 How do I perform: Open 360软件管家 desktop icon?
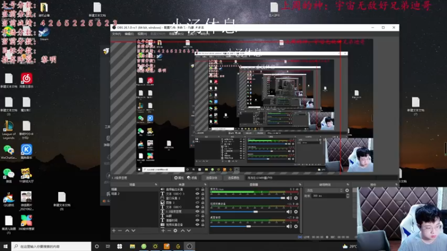pyautogui.click(x=26, y=223)
